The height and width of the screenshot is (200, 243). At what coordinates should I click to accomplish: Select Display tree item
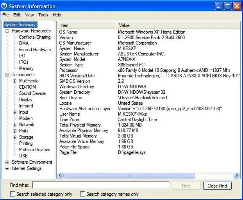(25, 100)
